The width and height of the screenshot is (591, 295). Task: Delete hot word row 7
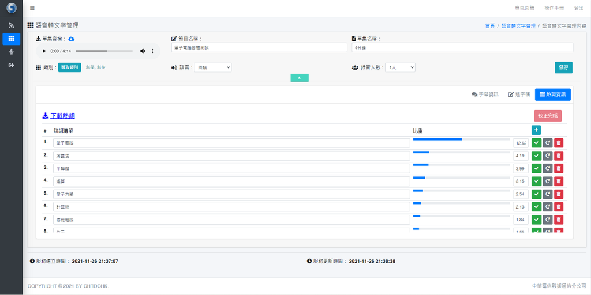click(x=559, y=220)
